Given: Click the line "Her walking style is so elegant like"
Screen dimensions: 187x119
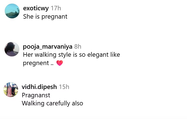Looking at the screenshot, I should coord(71,55).
